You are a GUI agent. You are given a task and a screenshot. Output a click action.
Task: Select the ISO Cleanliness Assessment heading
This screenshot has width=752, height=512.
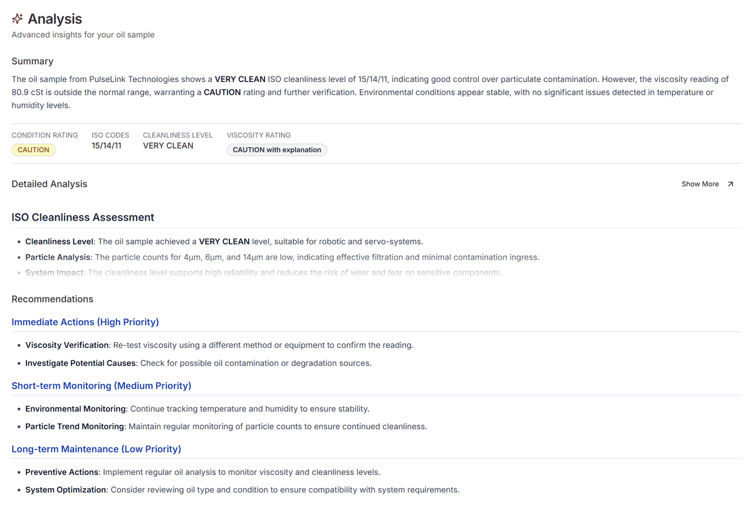point(83,217)
